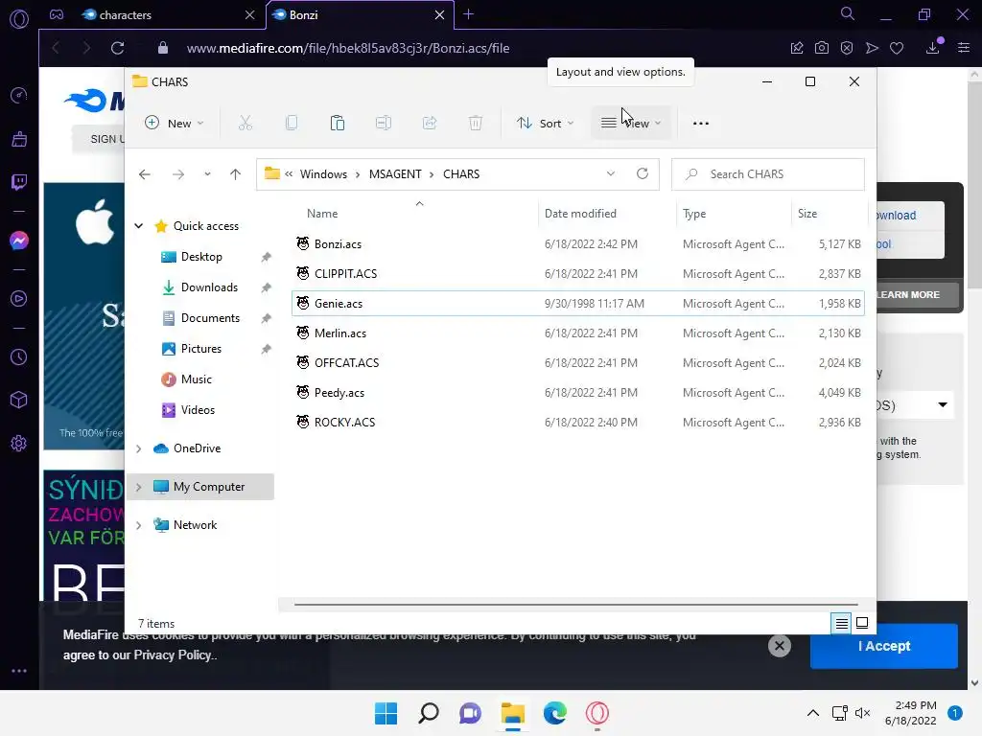
Task: Click the Cut scissors icon in Explorer toolbar
Action: (245, 123)
